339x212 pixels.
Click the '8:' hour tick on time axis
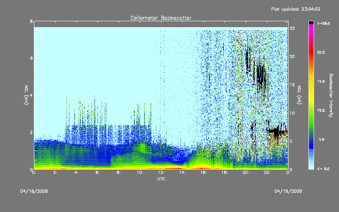119,173
